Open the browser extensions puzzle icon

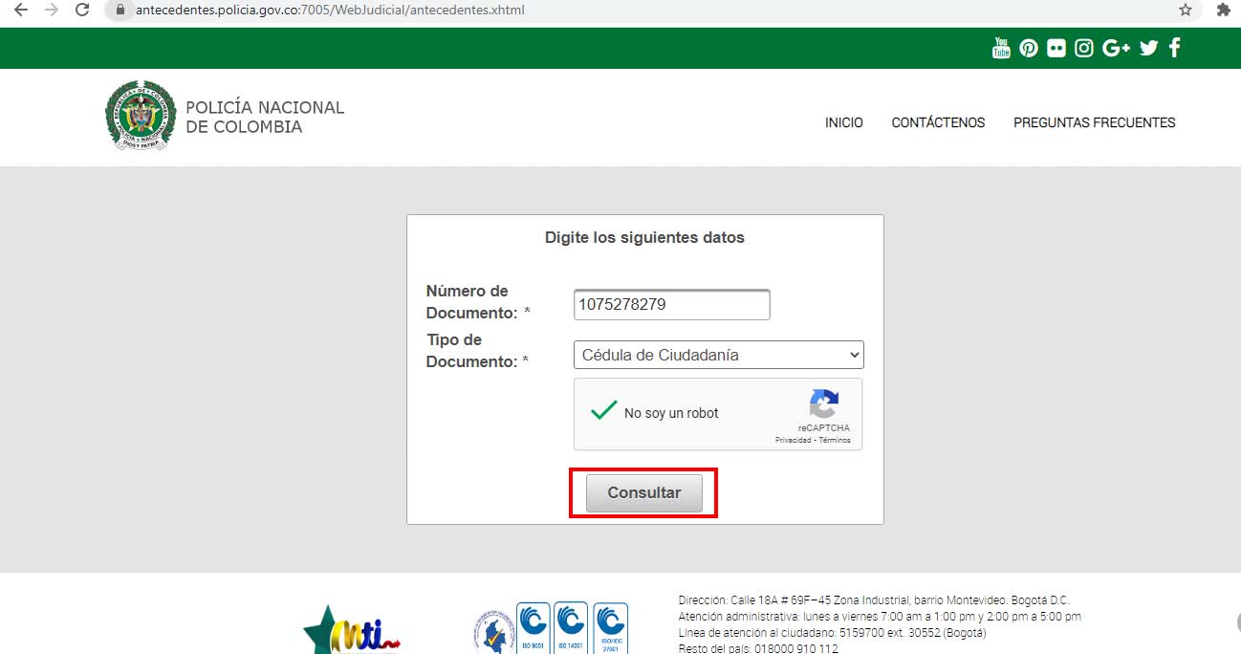(1223, 11)
